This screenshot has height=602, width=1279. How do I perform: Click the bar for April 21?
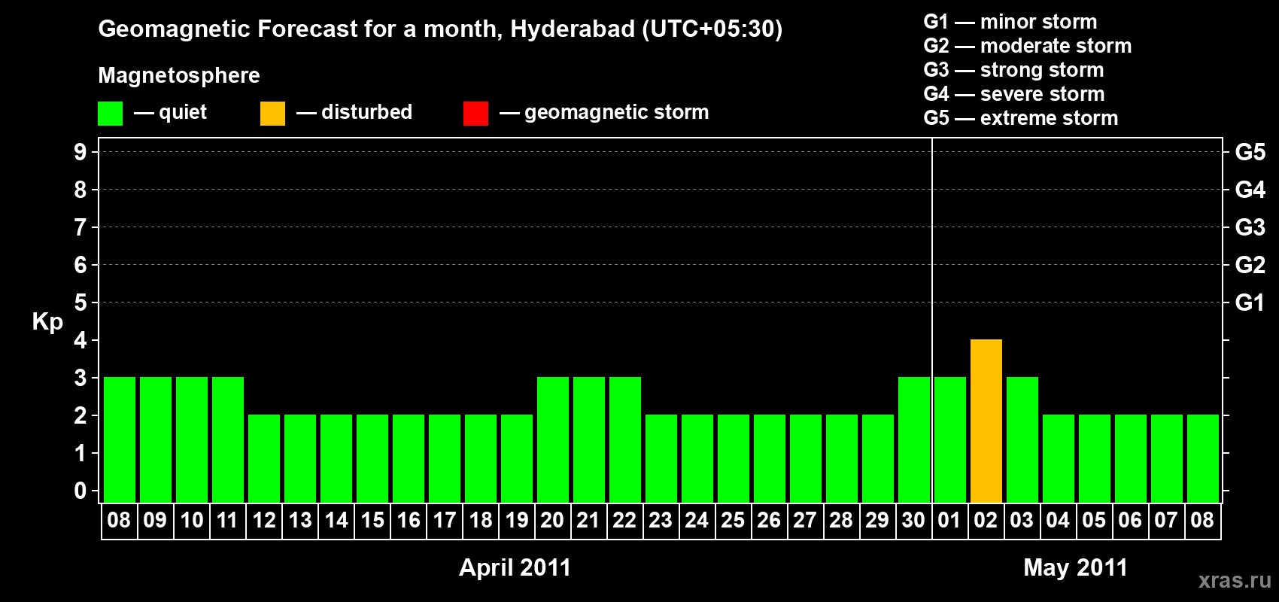589,440
